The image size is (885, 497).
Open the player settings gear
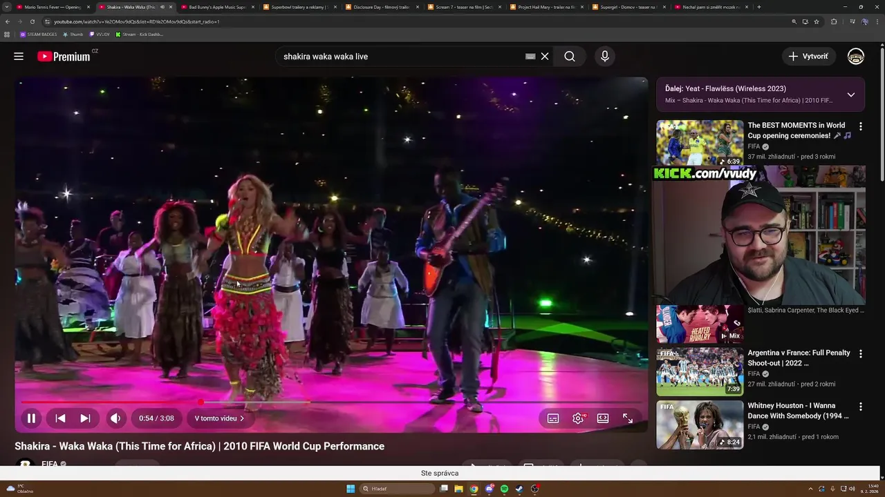pyautogui.click(x=578, y=418)
